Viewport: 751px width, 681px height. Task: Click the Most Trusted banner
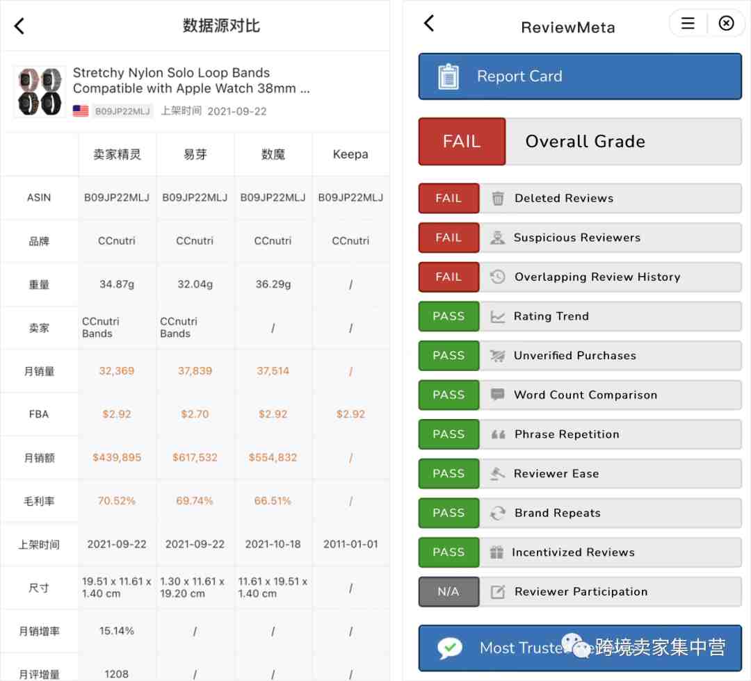coord(580,648)
